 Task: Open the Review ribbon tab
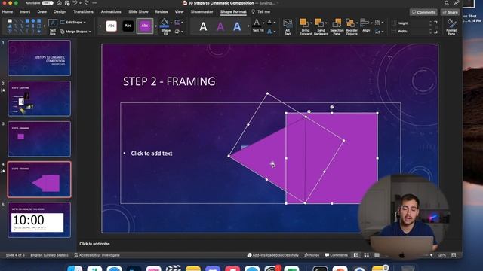click(x=162, y=12)
